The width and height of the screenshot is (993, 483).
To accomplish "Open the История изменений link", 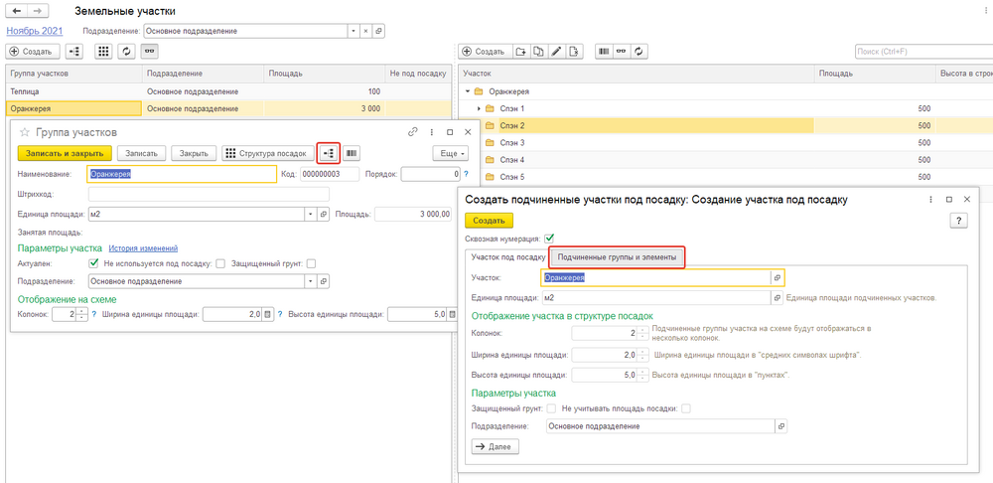I will (143, 248).
